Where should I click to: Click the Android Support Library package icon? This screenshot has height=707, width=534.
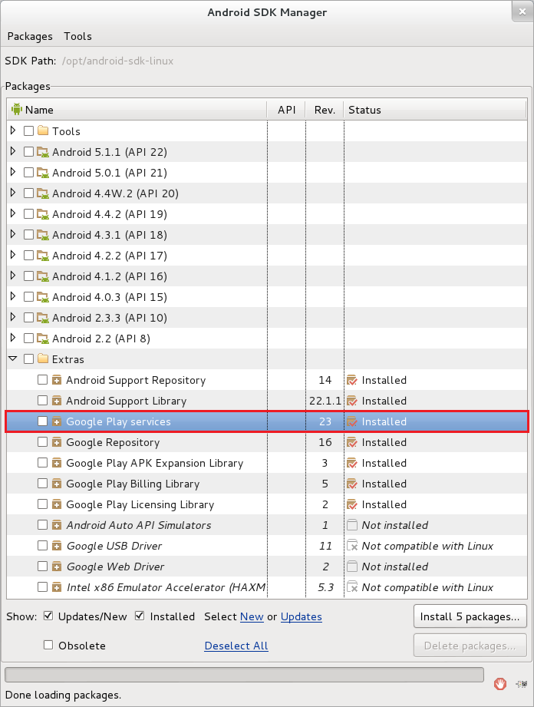tap(57, 401)
